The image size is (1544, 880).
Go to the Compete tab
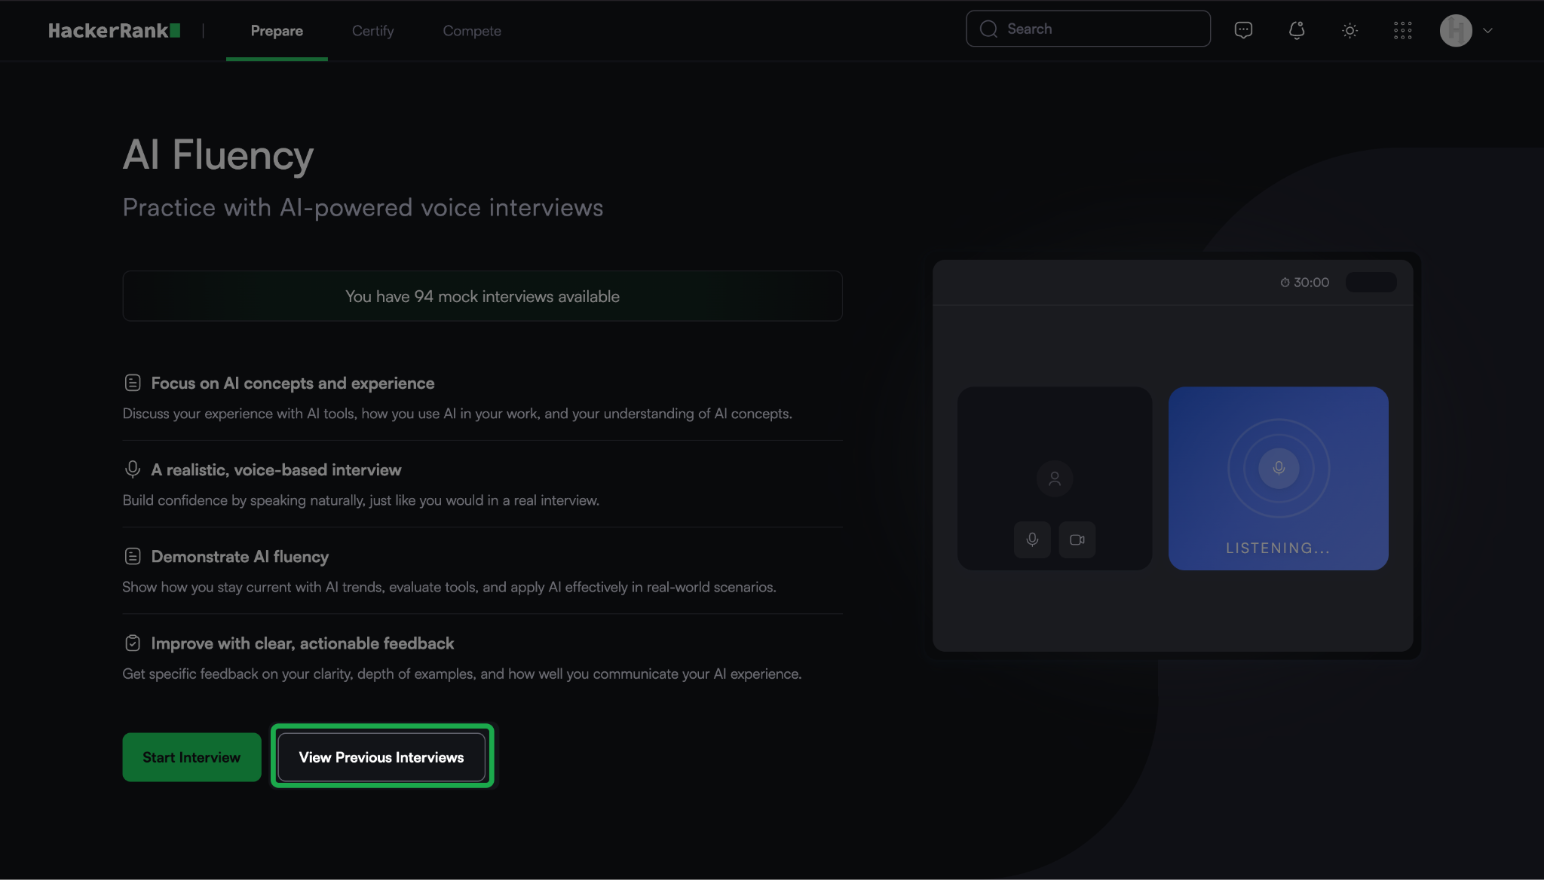(472, 31)
